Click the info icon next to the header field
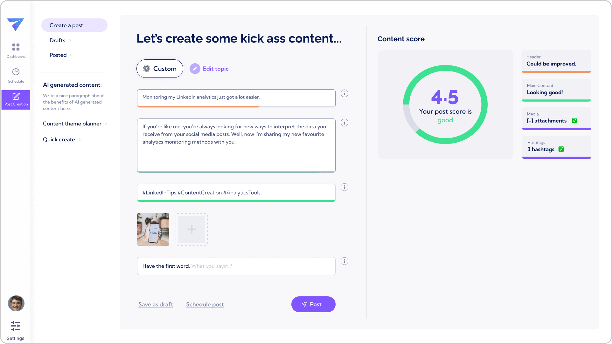 (344, 93)
